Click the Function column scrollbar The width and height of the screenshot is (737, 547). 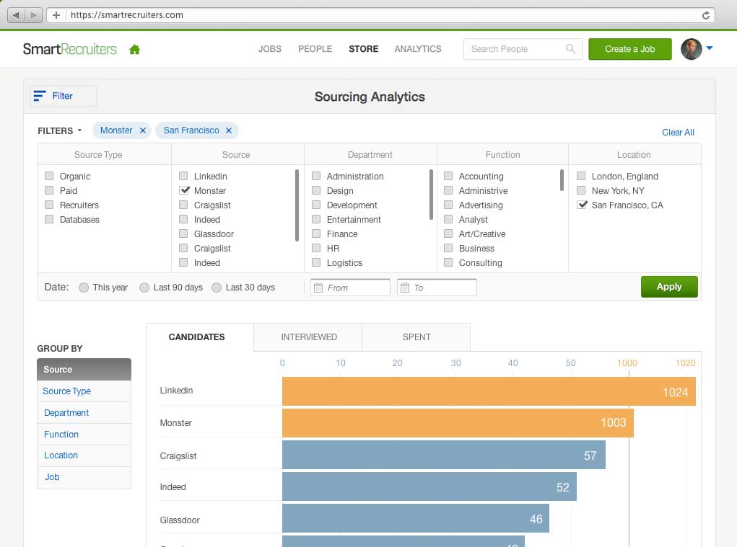tap(562, 180)
